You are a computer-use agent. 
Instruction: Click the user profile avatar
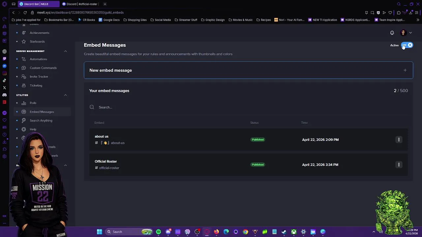pos(403,33)
